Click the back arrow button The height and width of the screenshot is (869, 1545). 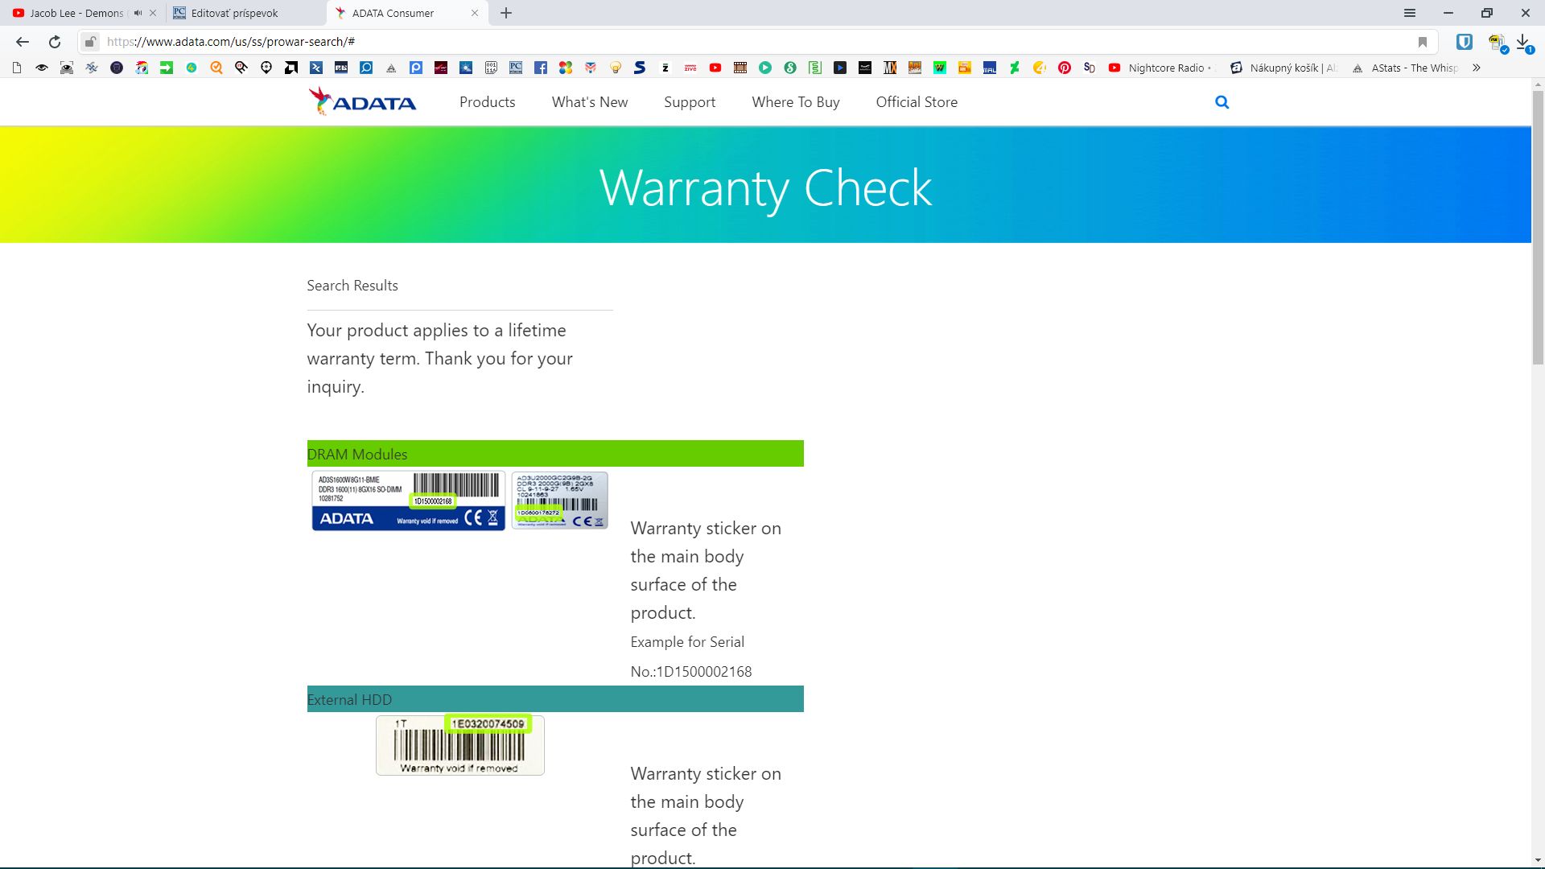point(23,42)
